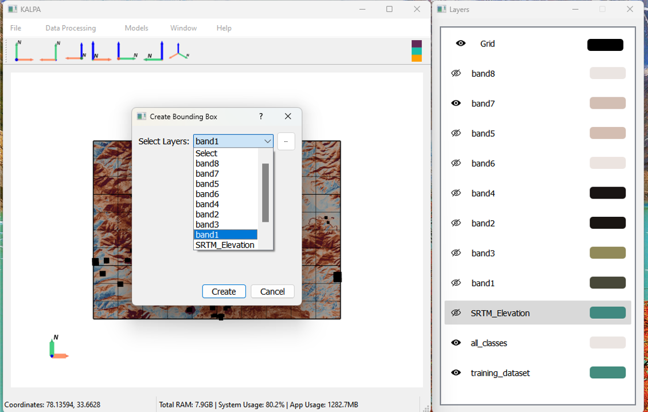This screenshot has height=412, width=648.
Task: Click the Layers window title icon
Action: [442, 9]
